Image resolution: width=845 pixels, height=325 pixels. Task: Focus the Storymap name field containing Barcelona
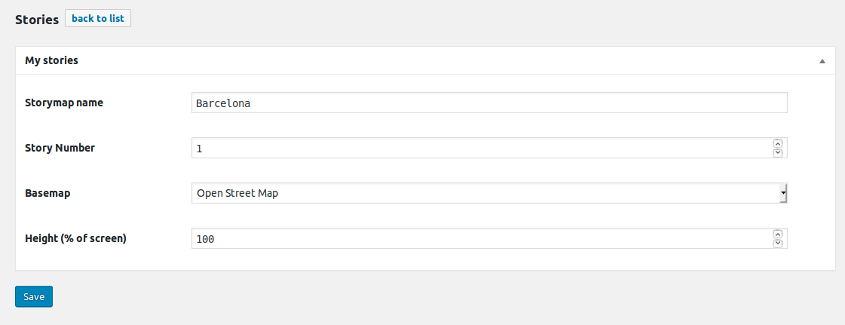[489, 103]
